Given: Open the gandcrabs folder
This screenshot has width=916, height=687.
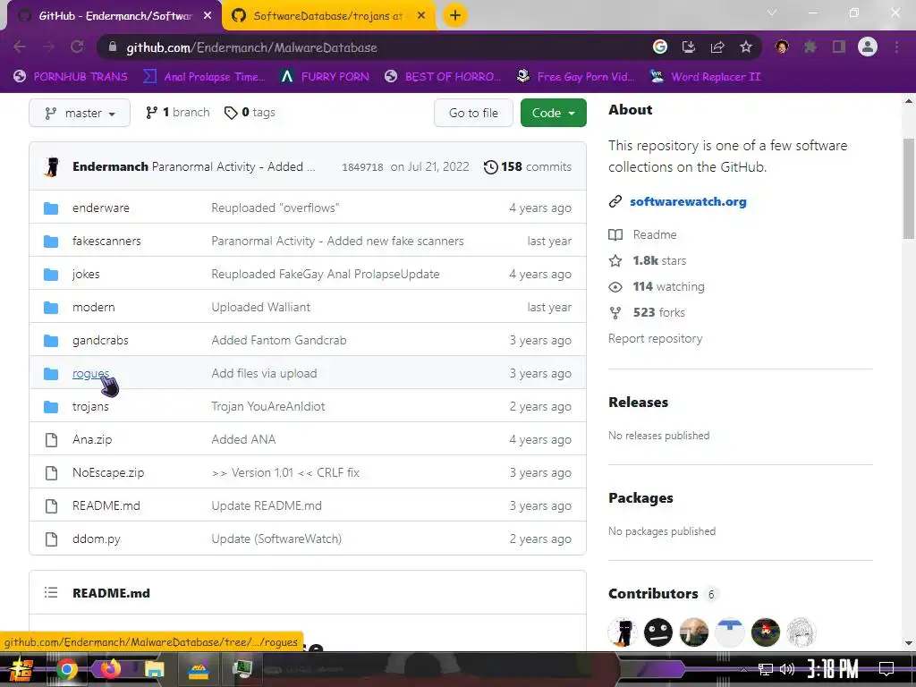Looking at the screenshot, I should tap(100, 341).
